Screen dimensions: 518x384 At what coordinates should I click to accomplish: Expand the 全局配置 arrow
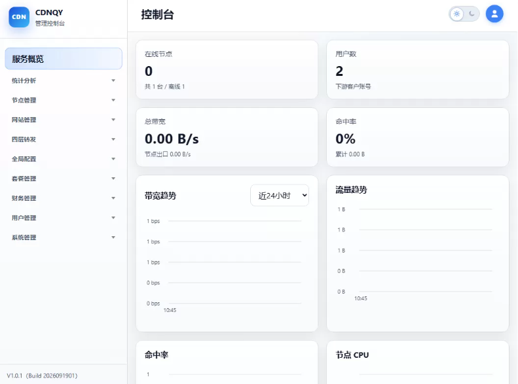113,159
